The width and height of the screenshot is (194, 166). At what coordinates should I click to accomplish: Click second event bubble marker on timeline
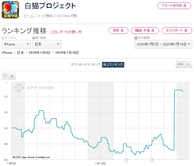[152, 160]
